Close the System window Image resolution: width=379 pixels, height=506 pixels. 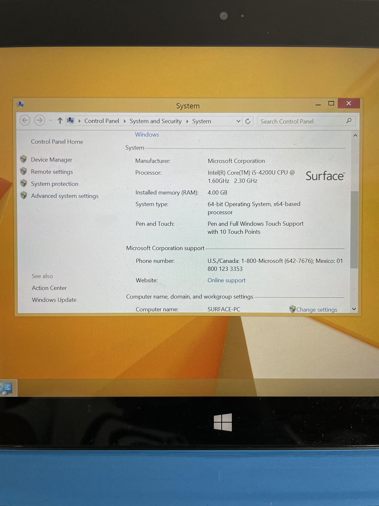(x=349, y=103)
